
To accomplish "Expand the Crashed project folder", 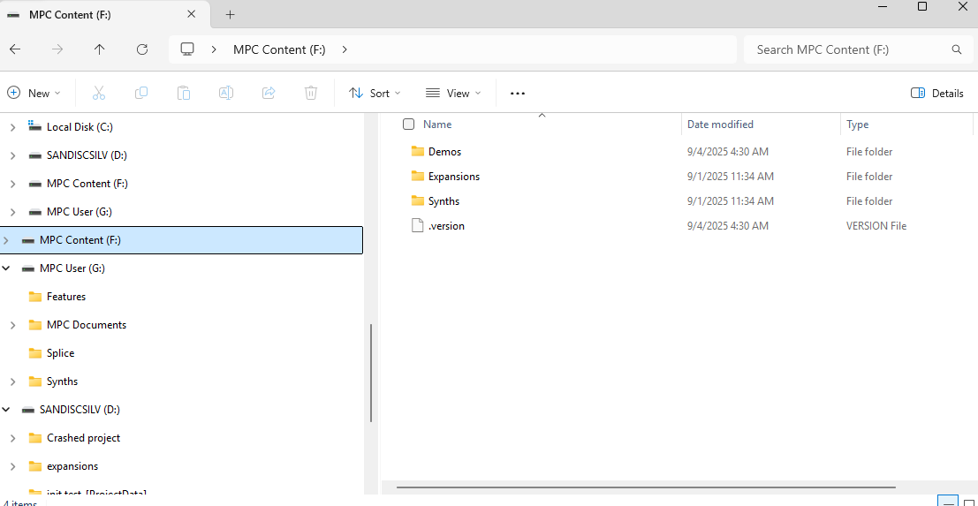I will click(x=13, y=438).
